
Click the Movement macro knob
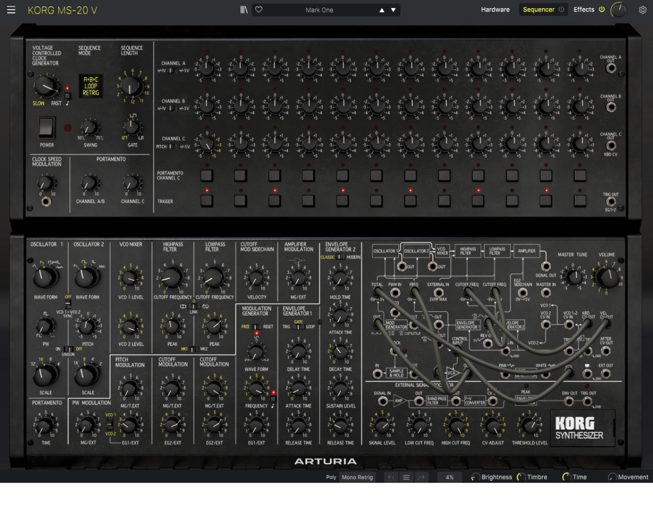coord(612,477)
